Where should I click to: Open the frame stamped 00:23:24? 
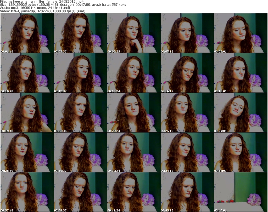pos(134,113)
